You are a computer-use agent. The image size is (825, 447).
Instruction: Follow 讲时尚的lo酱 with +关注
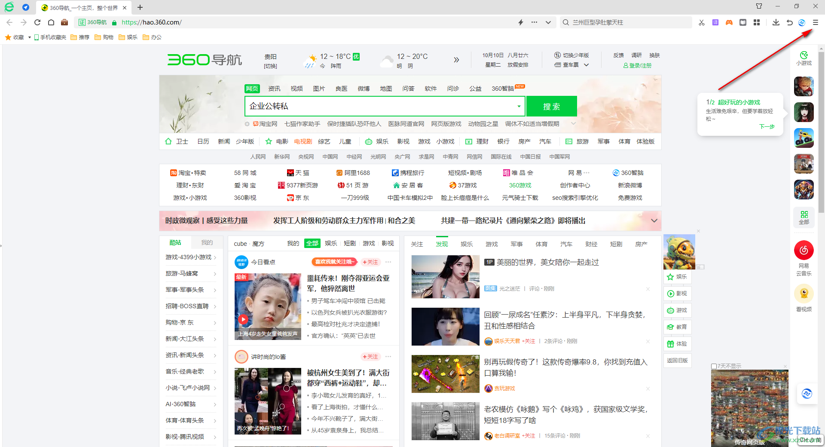click(370, 356)
